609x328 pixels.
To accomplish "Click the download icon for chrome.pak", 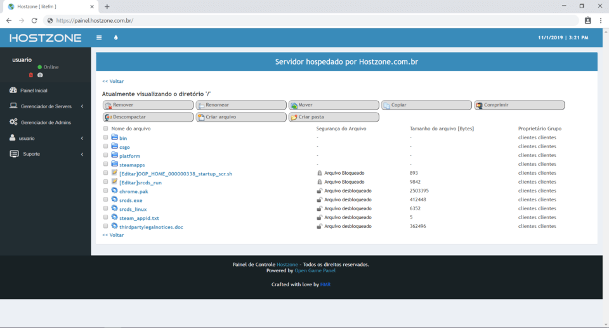I will point(115,191).
